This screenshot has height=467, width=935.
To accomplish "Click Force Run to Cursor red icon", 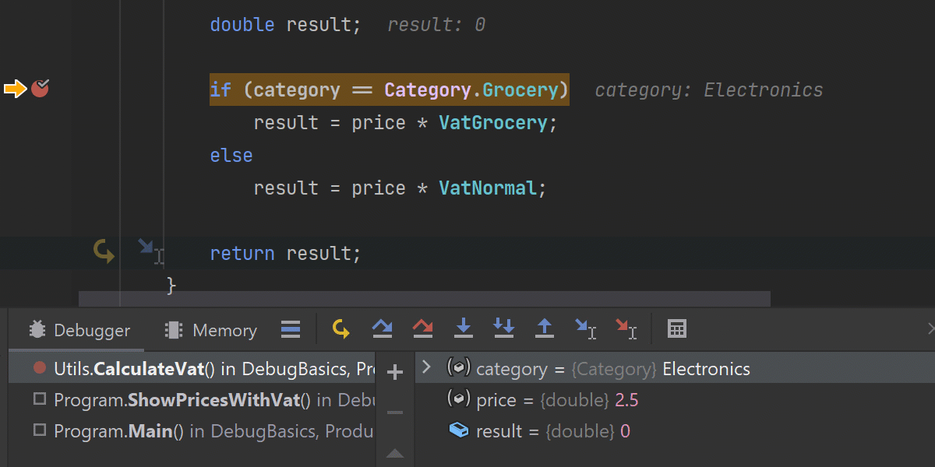I will 626,329.
